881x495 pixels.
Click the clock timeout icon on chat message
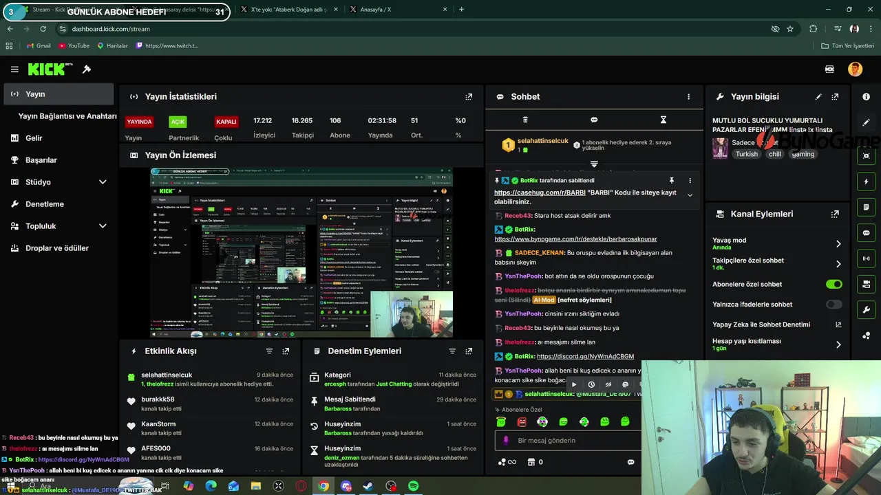coord(591,385)
